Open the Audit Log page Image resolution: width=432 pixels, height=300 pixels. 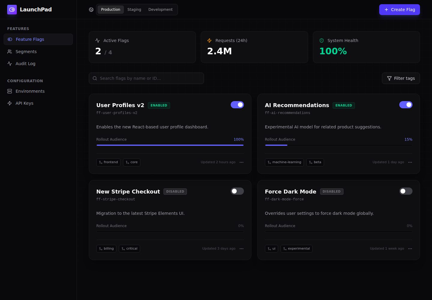38,64
